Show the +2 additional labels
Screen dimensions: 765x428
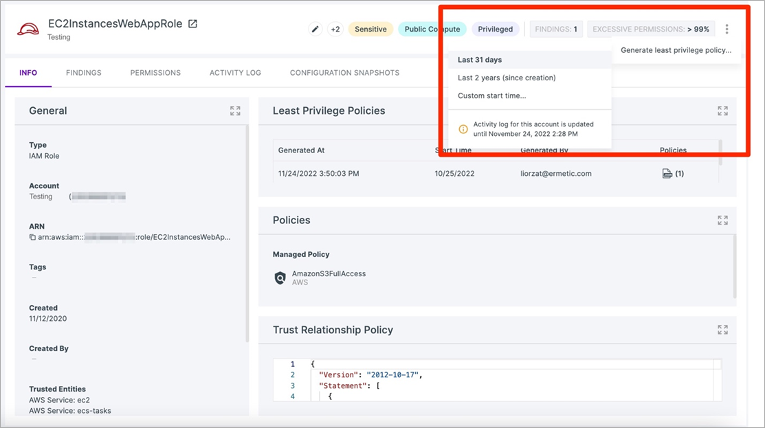(335, 29)
